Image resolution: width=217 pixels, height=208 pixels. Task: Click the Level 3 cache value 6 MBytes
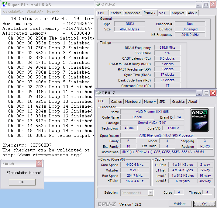(x=183, y=181)
